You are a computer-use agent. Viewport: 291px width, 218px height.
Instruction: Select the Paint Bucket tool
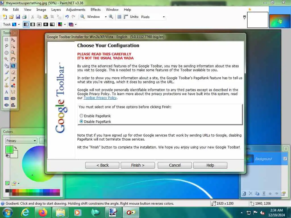coord(7,66)
